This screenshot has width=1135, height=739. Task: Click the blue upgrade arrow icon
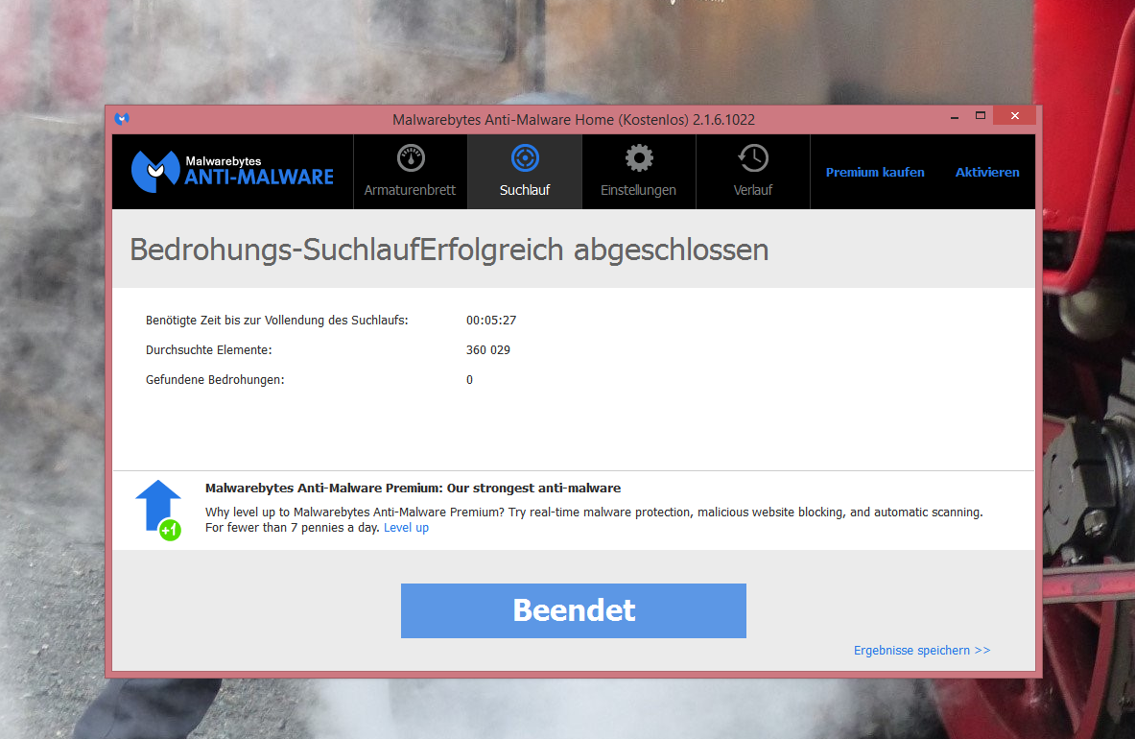[158, 510]
